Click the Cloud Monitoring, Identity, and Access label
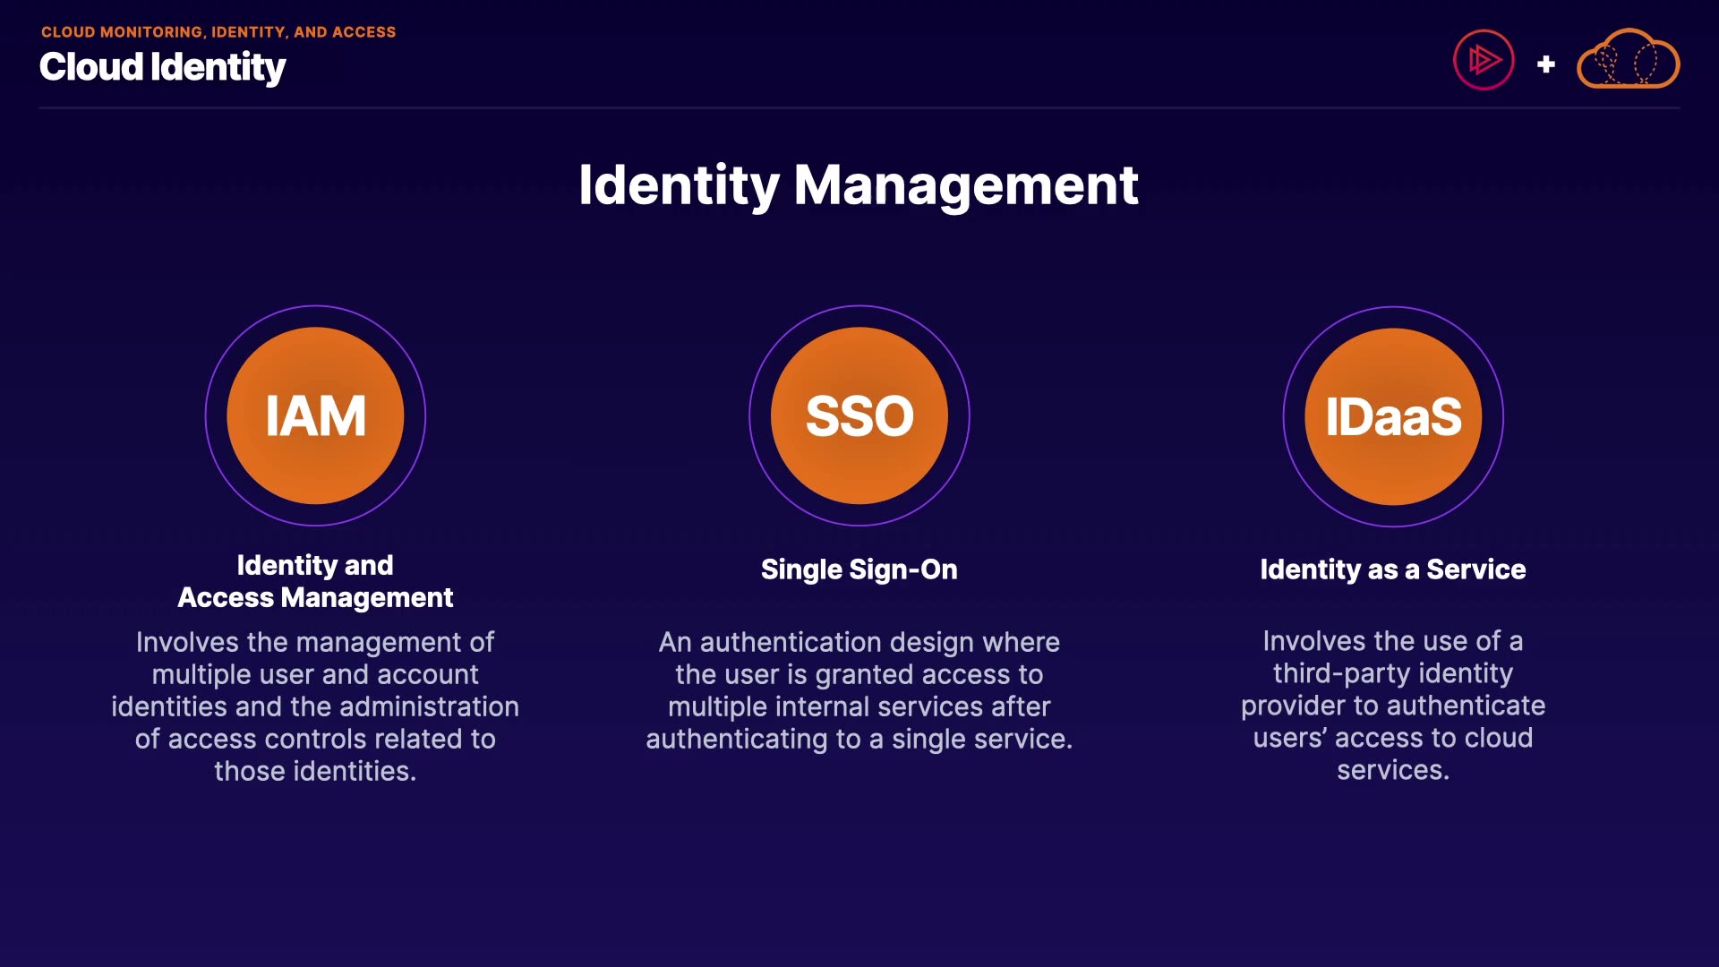This screenshot has height=967, width=1719. [218, 32]
